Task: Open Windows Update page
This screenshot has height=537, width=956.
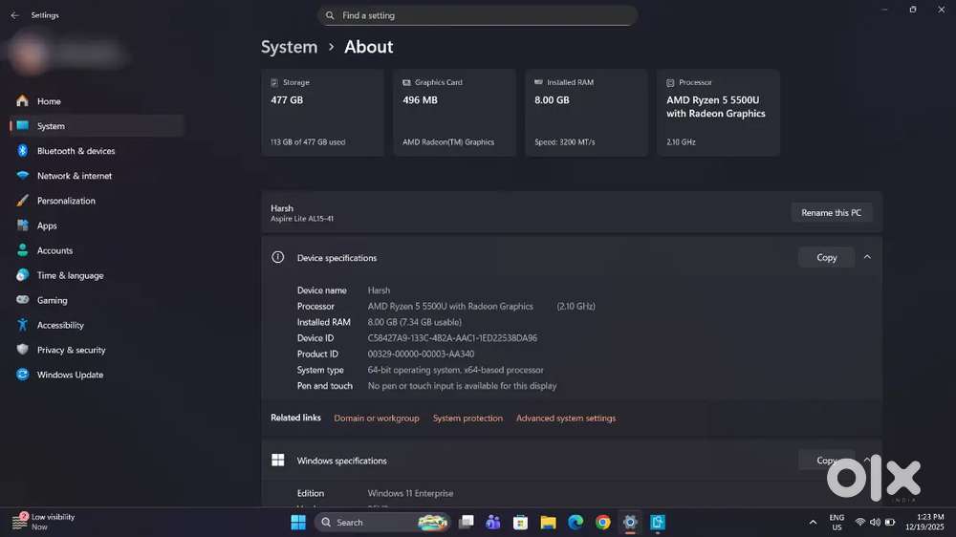Action: click(x=70, y=375)
